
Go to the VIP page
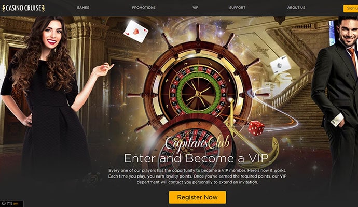(195, 8)
